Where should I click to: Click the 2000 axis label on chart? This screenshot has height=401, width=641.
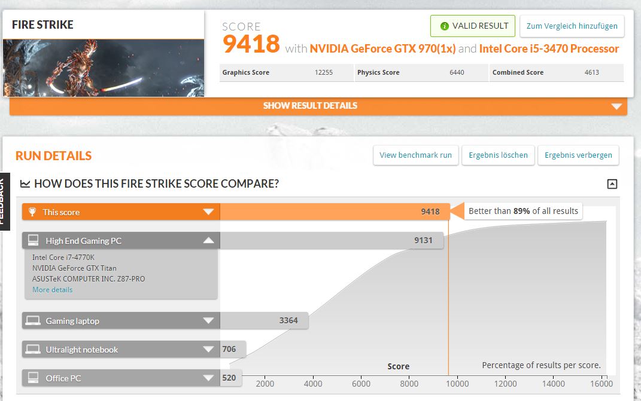(x=265, y=384)
